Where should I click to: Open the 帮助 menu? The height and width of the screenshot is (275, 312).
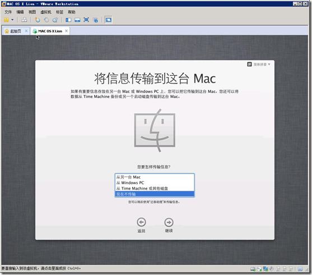coord(72,12)
